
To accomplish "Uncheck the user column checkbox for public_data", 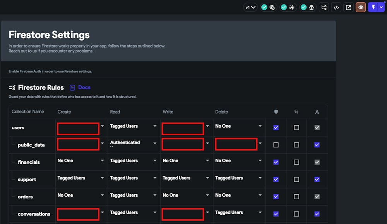I will pos(317,145).
